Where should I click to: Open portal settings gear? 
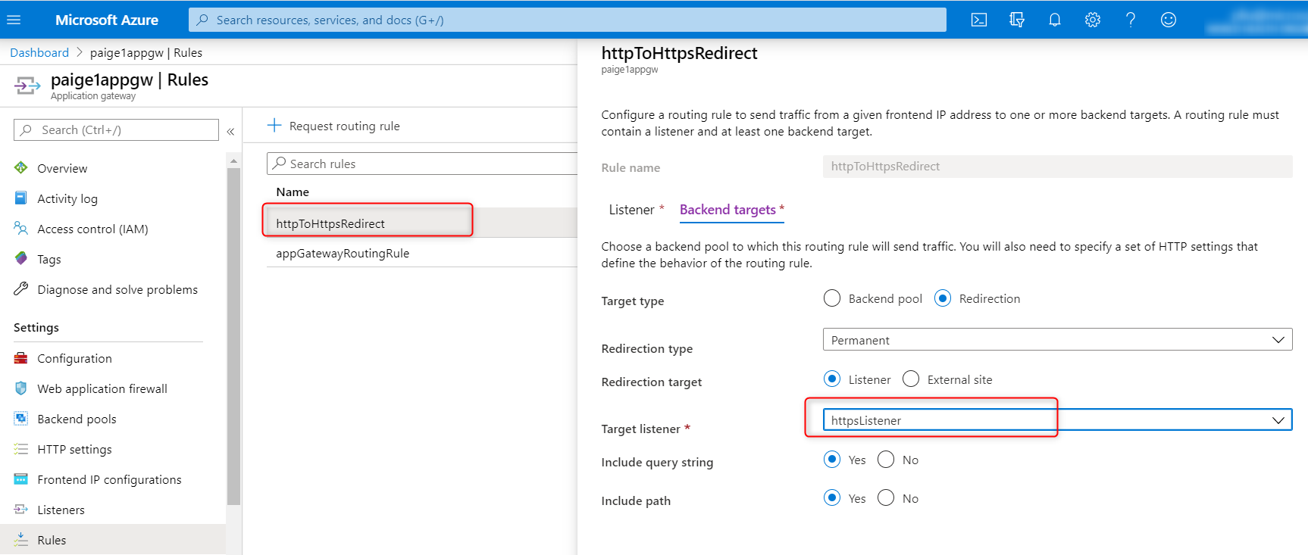[x=1093, y=20]
